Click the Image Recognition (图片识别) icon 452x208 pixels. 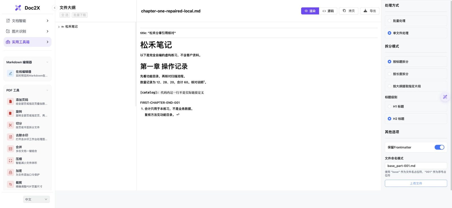tap(8, 31)
